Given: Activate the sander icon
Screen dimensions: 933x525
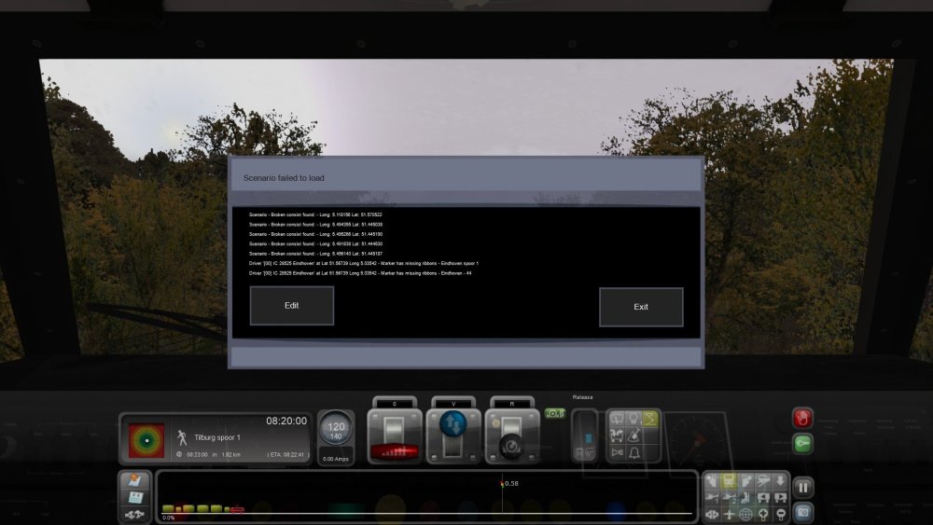Looking at the screenshot, I should pos(633,435).
